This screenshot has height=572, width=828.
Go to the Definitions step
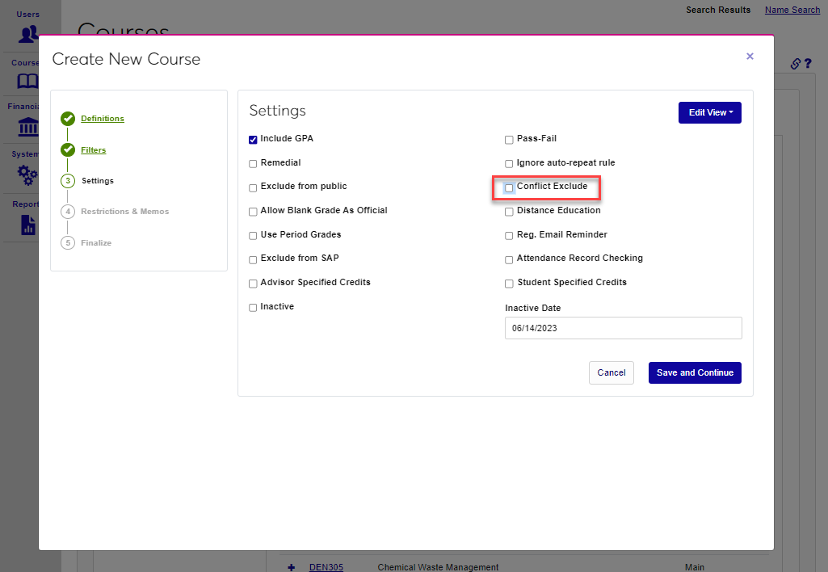pos(103,119)
